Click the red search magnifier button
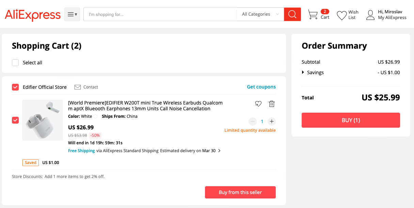The image size is (414, 208). [x=292, y=14]
